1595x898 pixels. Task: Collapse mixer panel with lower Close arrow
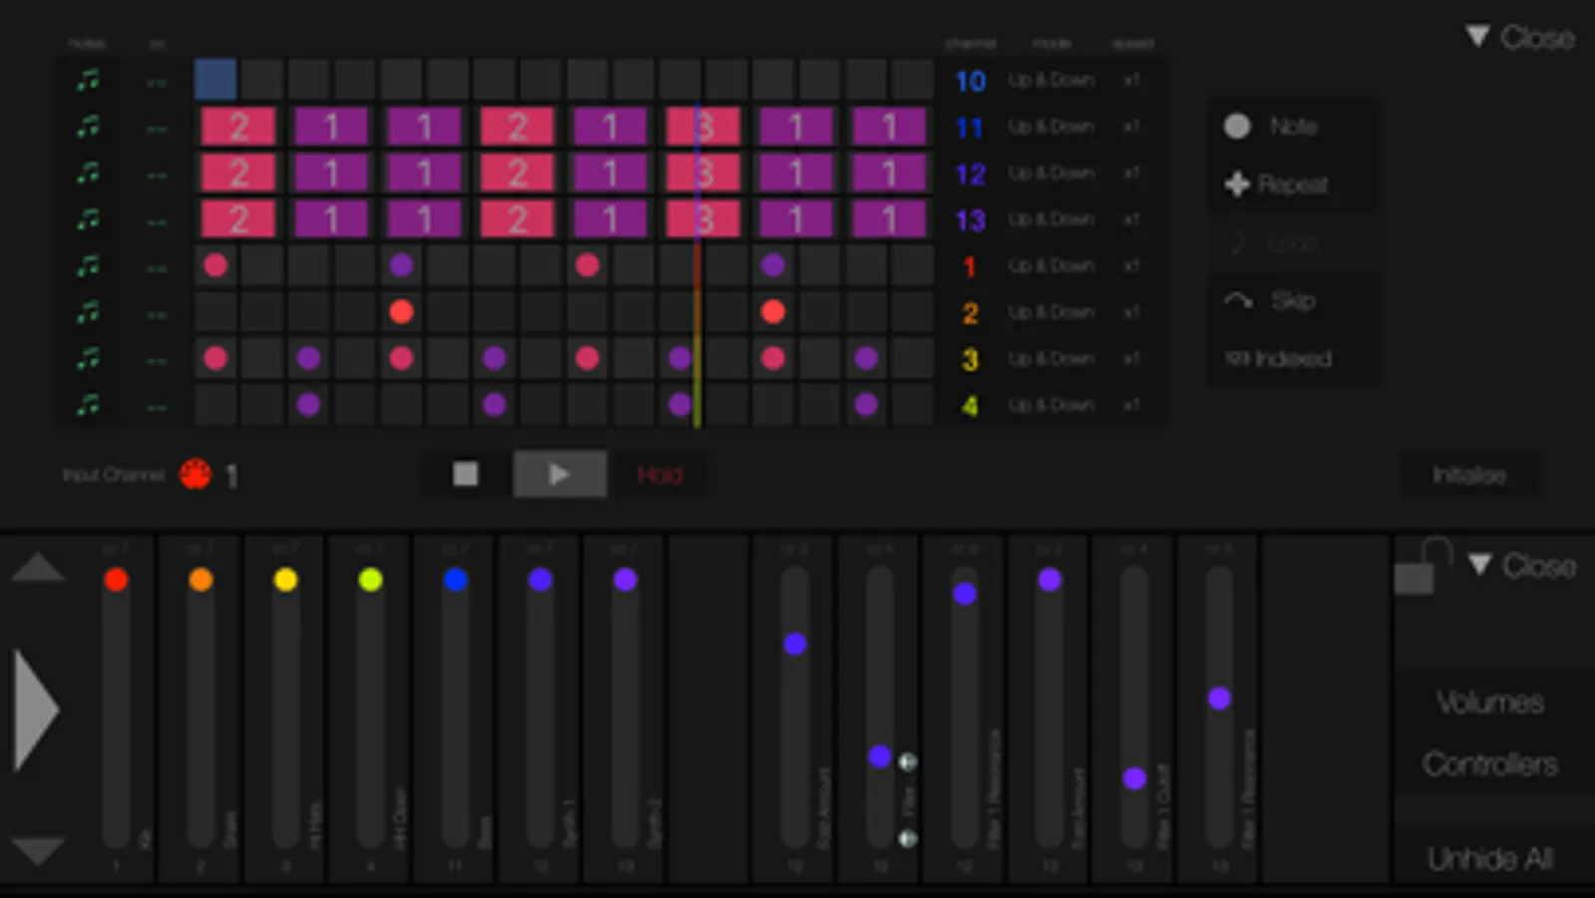click(1479, 565)
